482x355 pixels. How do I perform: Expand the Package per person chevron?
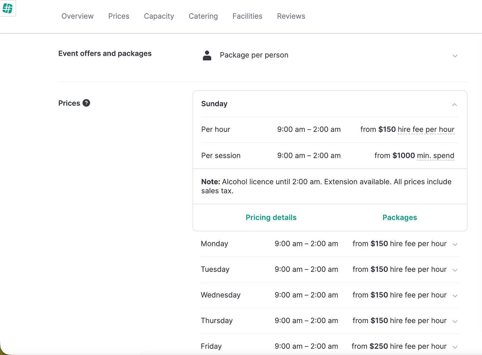455,56
